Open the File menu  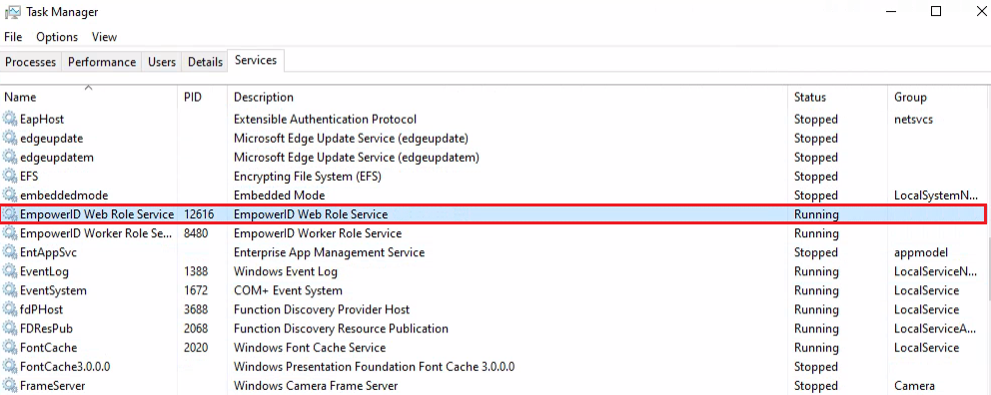pos(13,37)
